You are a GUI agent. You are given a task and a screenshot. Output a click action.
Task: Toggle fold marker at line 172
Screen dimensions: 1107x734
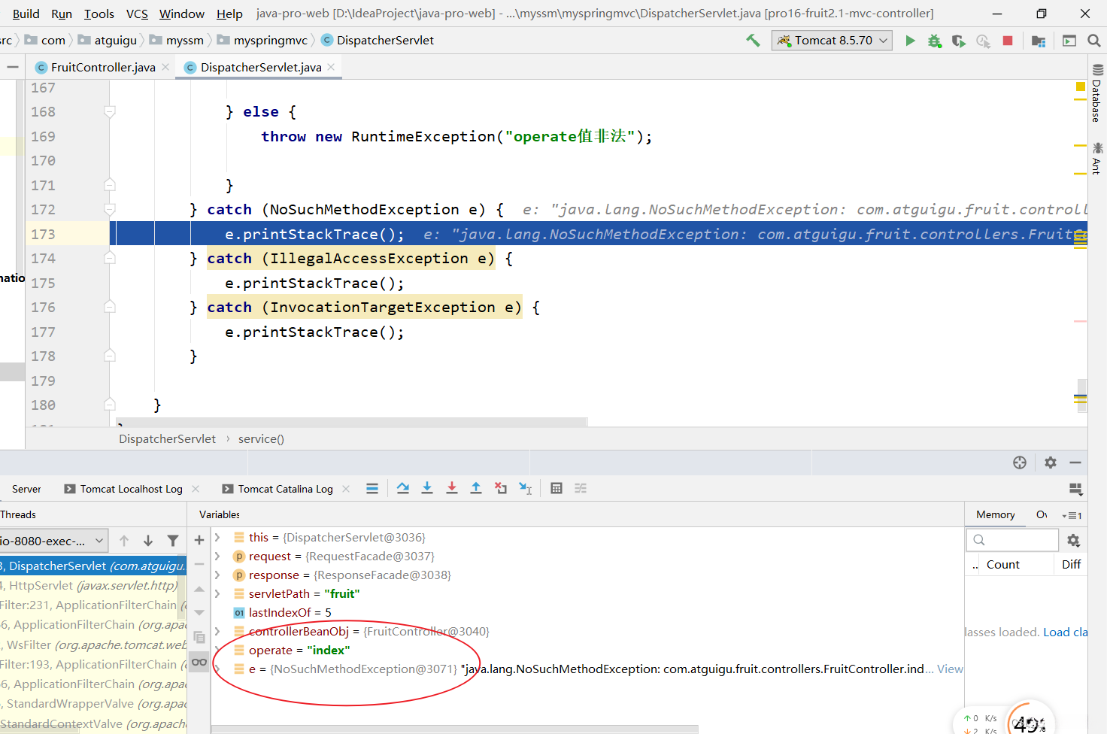pyautogui.click(x=110, y=210)
